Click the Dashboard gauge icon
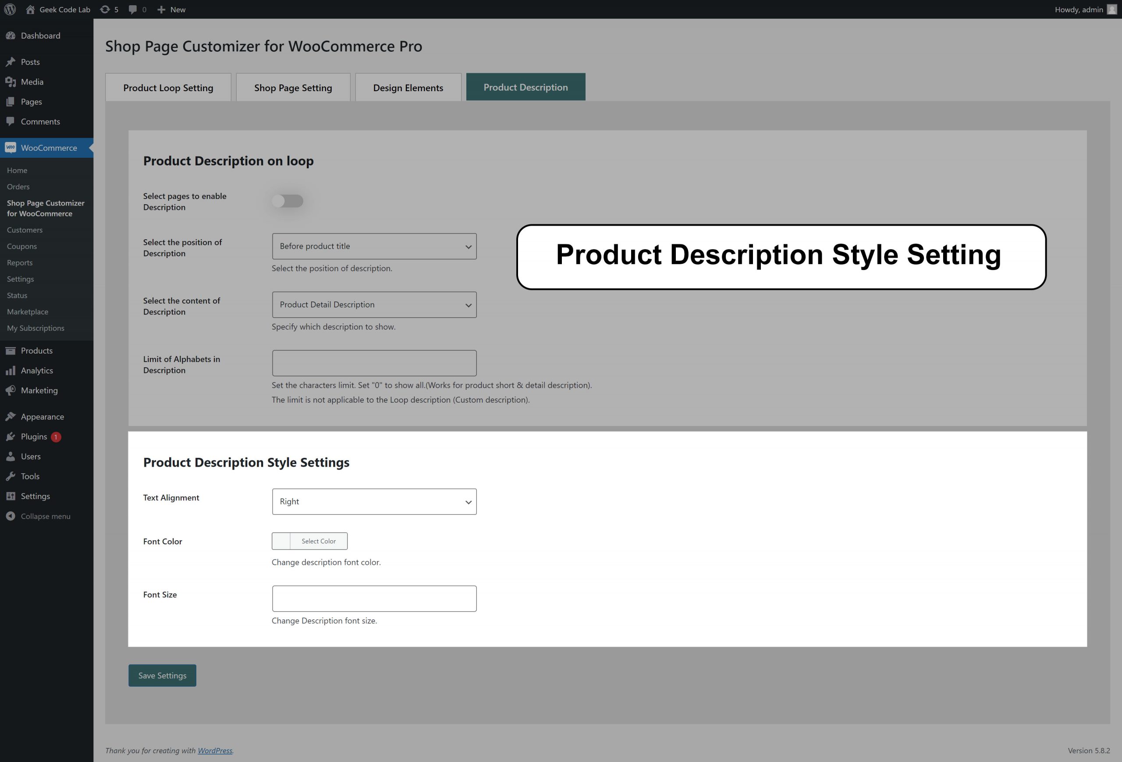The height and width of the screenshot is (762, 1122). pyautogui.click(x=11, y=35)
